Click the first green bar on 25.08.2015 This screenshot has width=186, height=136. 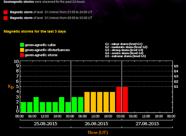point(23,107)
